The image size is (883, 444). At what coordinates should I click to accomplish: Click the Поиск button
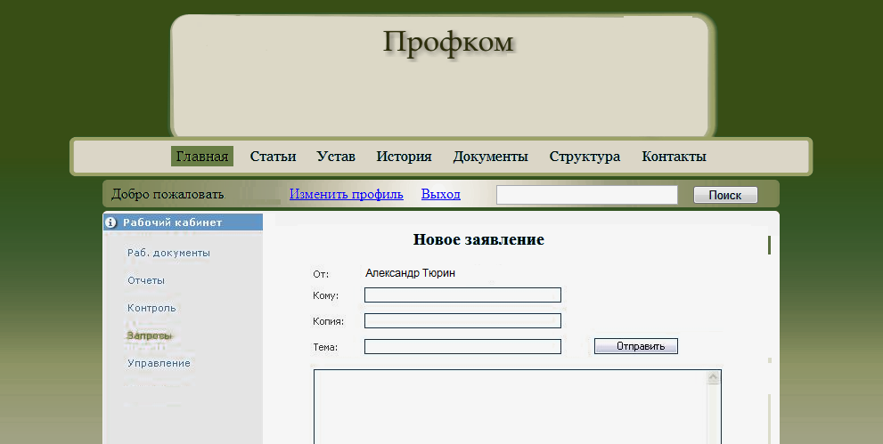725,195
